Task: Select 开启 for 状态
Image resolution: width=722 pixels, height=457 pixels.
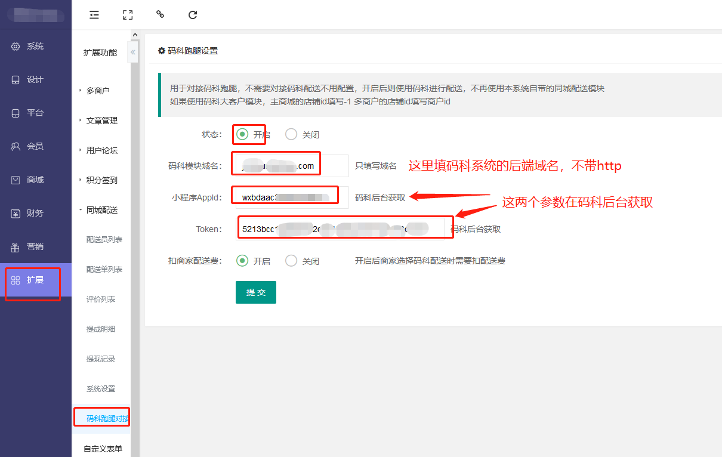Action: (x=242, y=134)
